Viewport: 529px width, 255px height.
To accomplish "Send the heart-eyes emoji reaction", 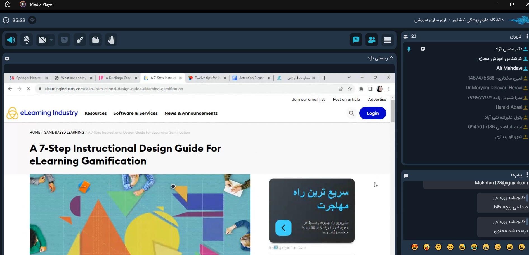I will pos(415,247).
